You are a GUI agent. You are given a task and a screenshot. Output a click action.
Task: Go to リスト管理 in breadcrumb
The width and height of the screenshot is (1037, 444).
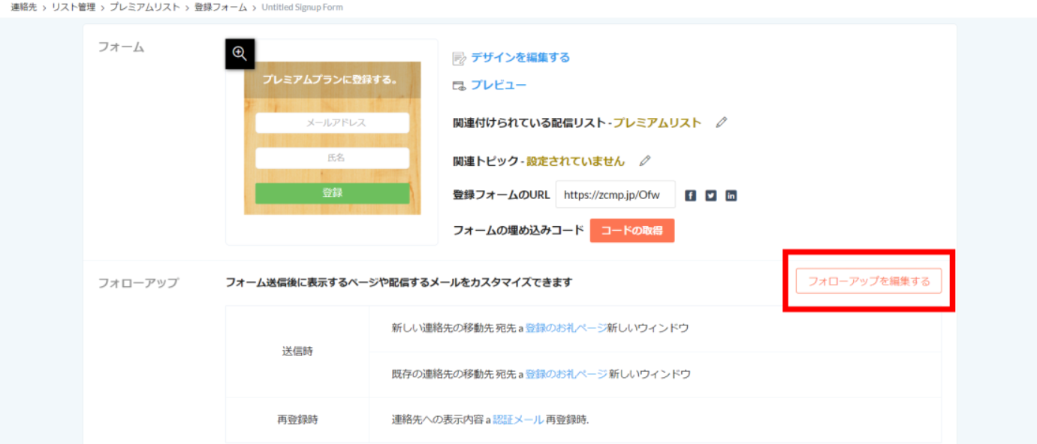(74, 7)
